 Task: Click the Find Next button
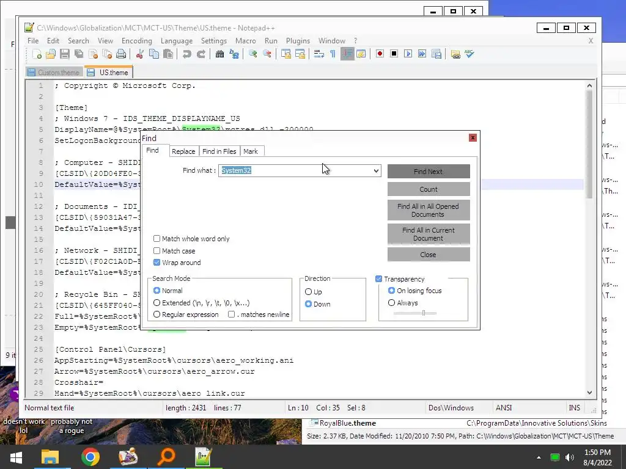[429, 172]
